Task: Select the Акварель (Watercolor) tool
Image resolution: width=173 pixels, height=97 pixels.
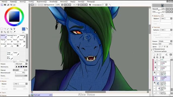Action: click(x=22, y=36)
